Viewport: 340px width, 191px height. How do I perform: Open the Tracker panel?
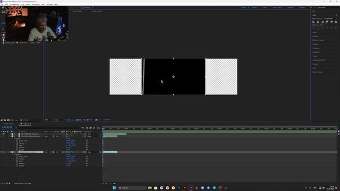pyautogui.click(x=315, y=56)
